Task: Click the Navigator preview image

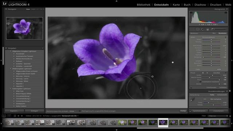Action: click(24, 28)
